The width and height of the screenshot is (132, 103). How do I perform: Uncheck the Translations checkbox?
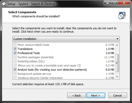click(15, 49)
